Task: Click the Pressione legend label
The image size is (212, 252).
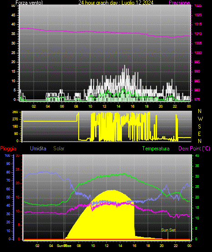Action: (179, 3)
